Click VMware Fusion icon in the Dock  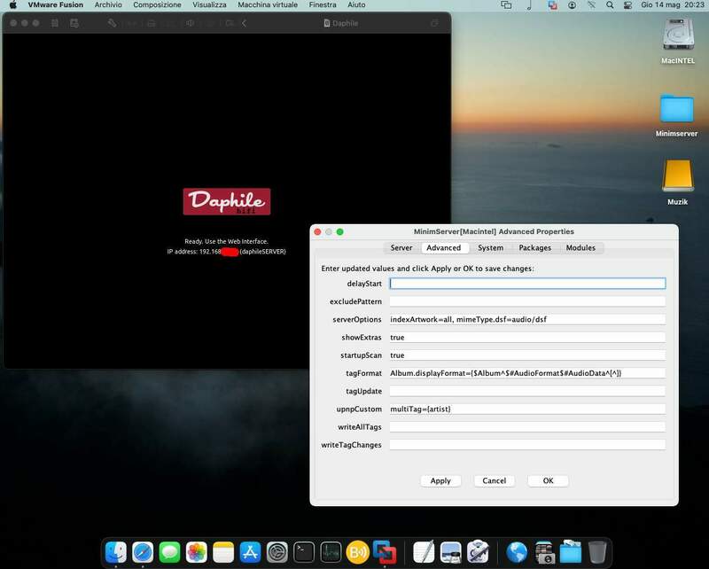coord(385,552)
